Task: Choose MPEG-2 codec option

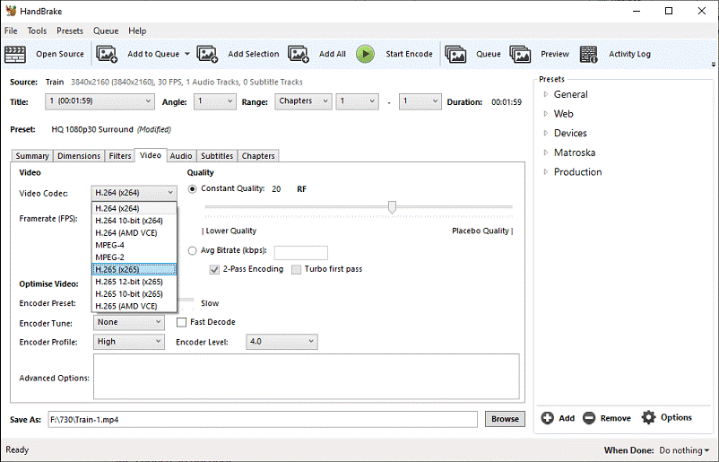Action: 134,257
